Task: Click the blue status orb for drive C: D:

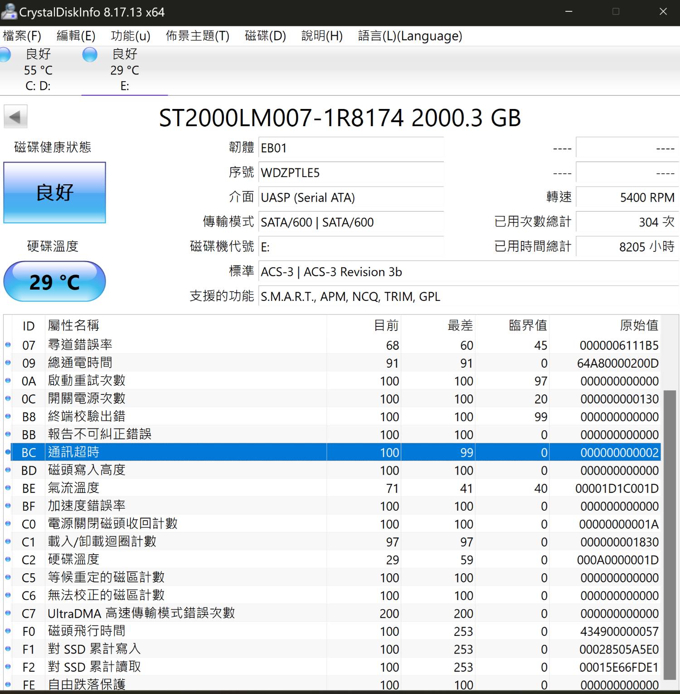Action: click(x=5, y=54)
